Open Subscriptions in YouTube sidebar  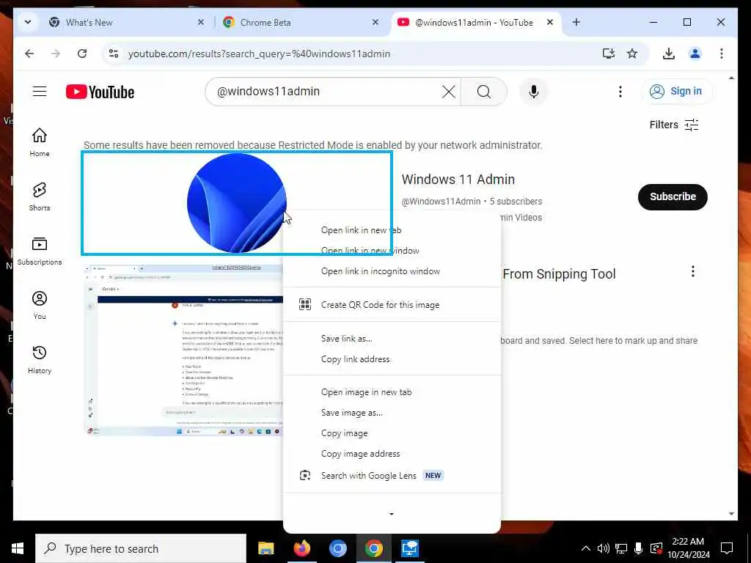40,251
